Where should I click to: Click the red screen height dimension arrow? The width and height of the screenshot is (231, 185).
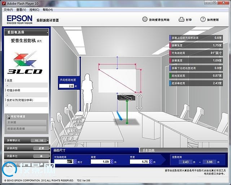[141, 81]
